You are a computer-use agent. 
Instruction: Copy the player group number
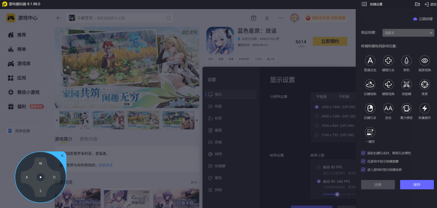pos(277,39)
